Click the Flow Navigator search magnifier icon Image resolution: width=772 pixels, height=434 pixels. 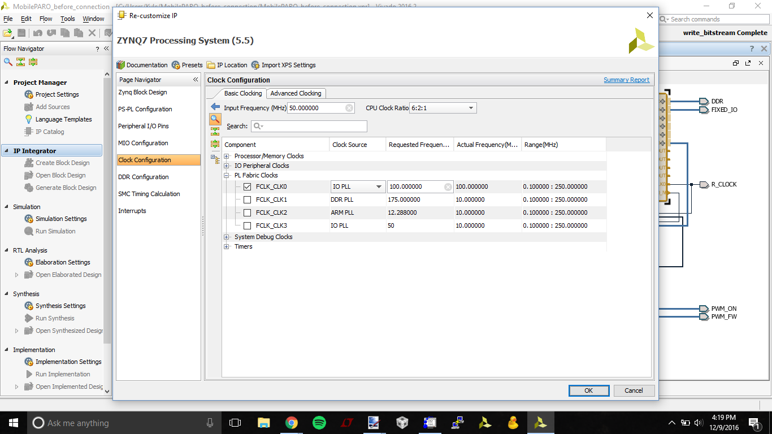tap(8, 62)
